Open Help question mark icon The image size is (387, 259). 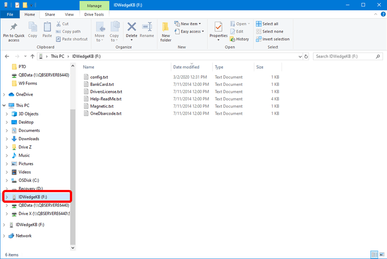[383, 14]
